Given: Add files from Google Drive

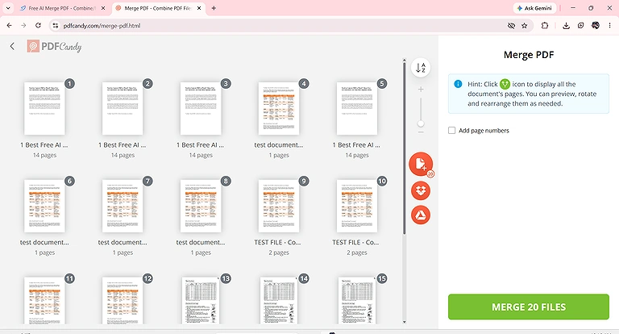Looking at the screenshot, I should click(x=421, y=215).
